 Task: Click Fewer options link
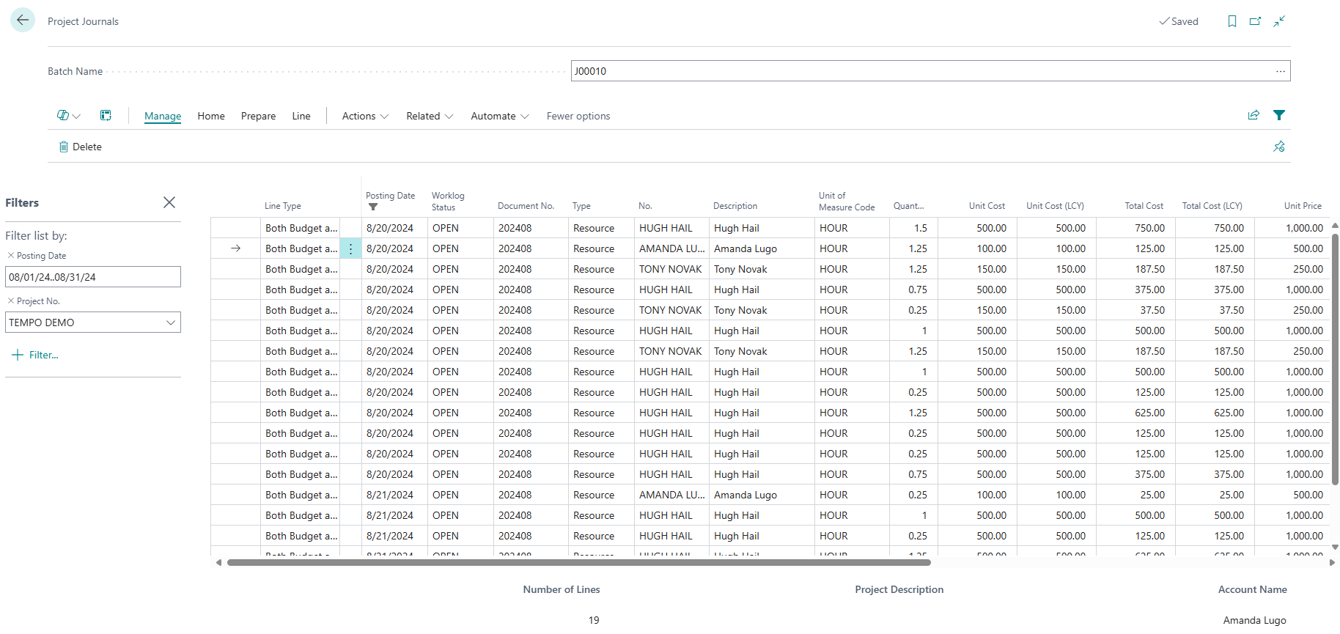coord(578,116)
